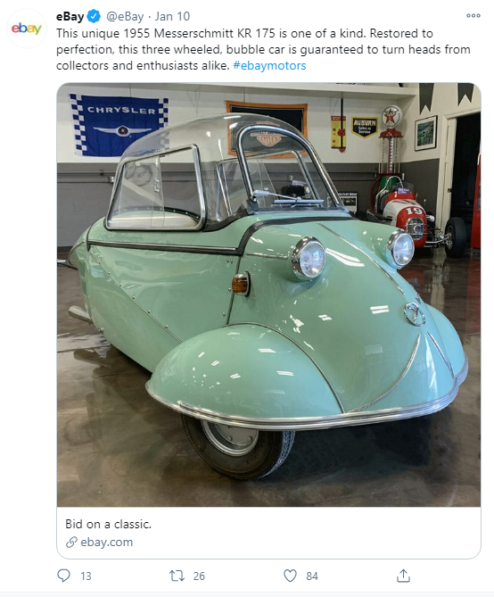
Task: Click the reply speech bubble icon
Action: [x=63, y=576]
